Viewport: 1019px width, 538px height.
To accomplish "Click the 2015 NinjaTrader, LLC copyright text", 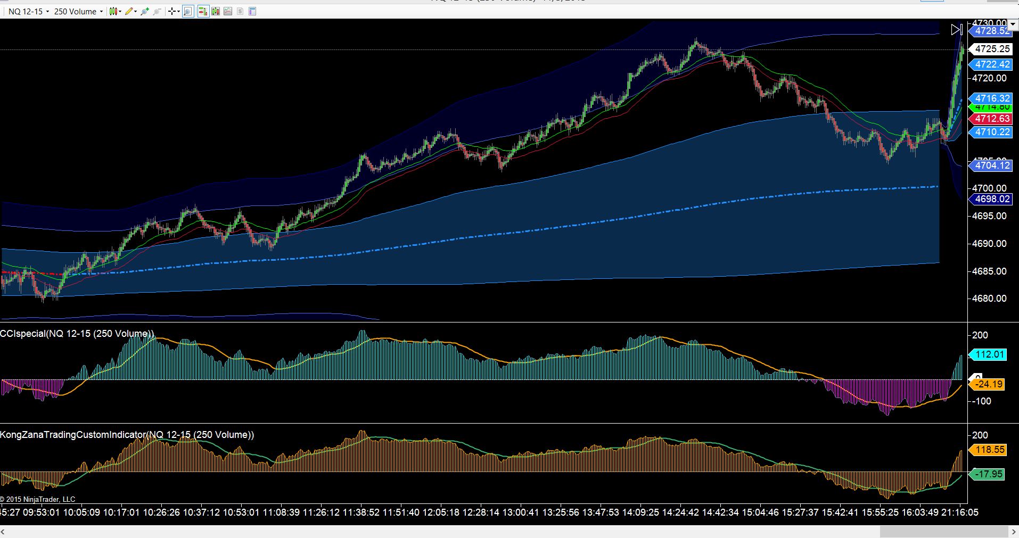I will click(x=38, y=499).
